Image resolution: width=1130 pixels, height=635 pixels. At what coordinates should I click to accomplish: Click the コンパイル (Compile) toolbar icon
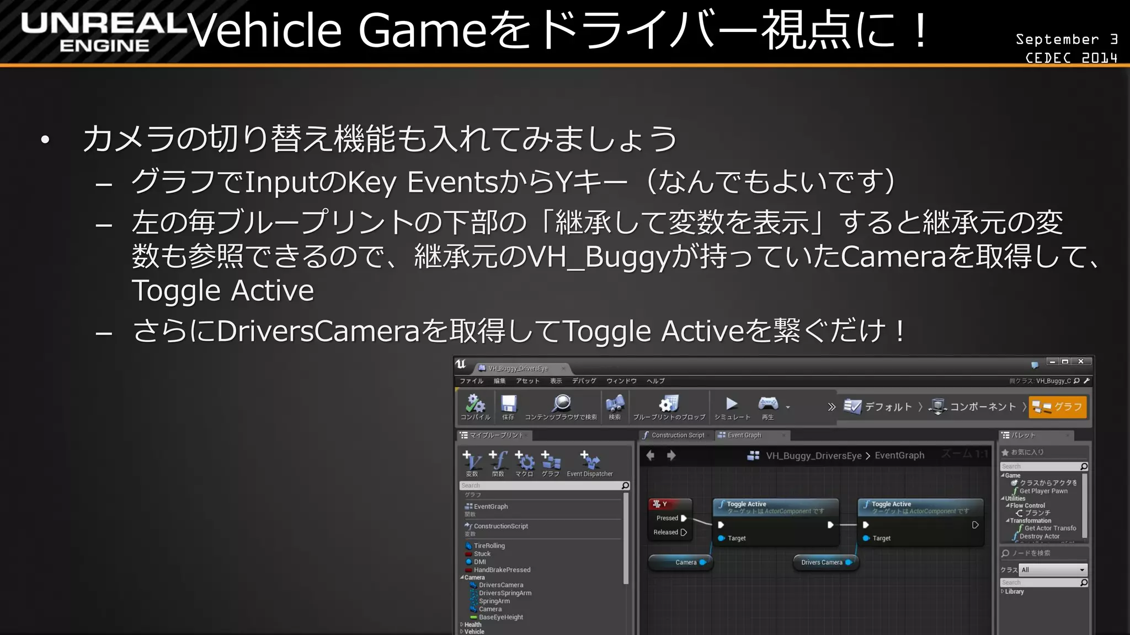(475, 404)
